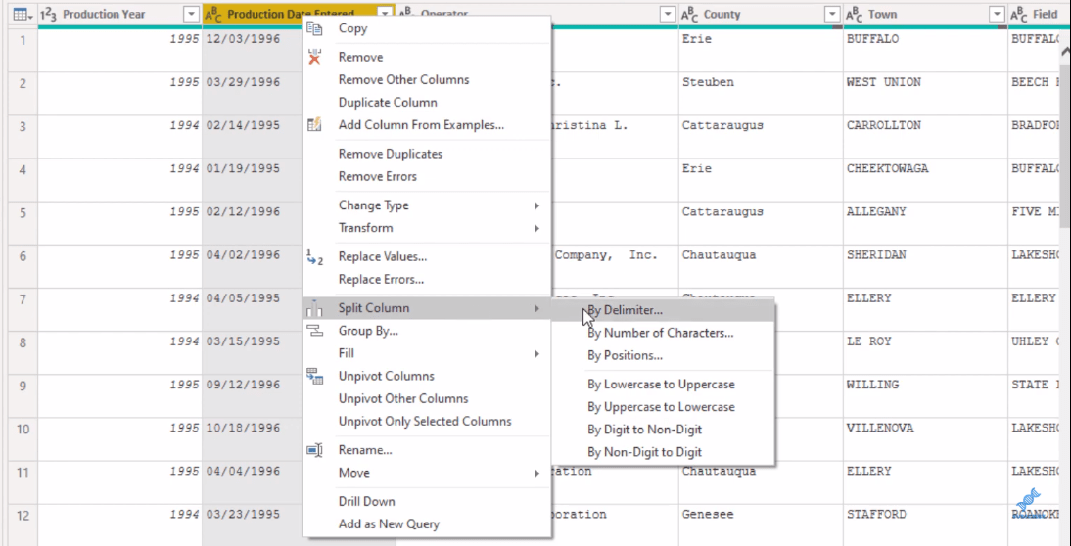The image size is (1071, 546).
Task: Click Add Column From Examples icon
Action: (x=314, y=125)
